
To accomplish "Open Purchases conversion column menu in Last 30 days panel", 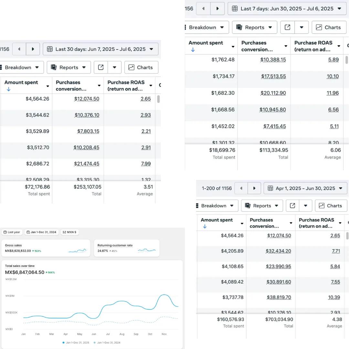I will (x=99, y=86).
